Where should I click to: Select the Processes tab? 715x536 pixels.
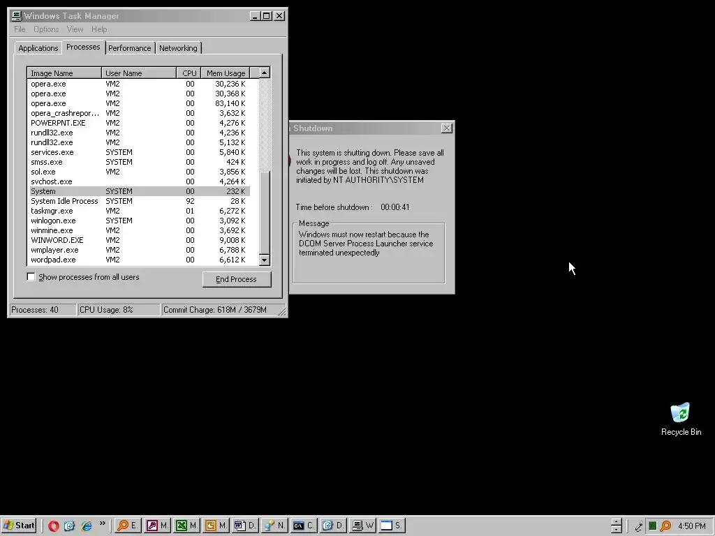(x=83, y=47)
